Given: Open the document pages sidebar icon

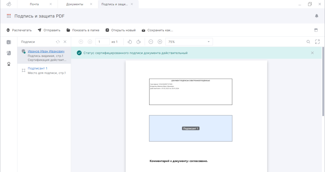Looking at the screenshot, I should click(x=9, y=42).
